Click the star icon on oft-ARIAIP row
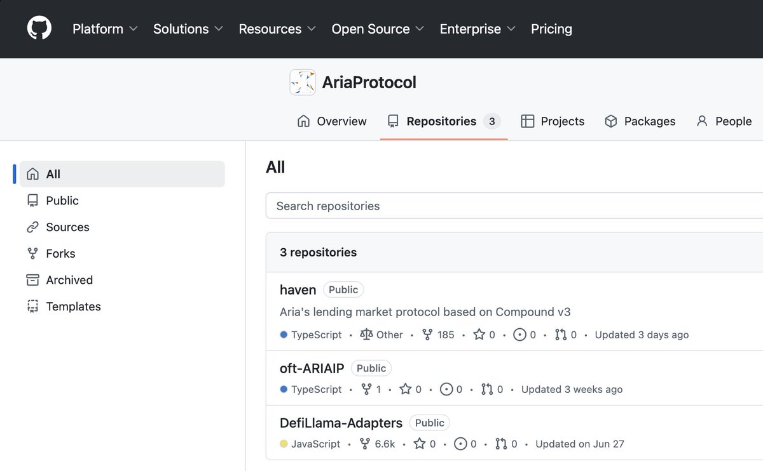Image resolution: width=763 pixels, height=471 pixels. tap(406, 389)
